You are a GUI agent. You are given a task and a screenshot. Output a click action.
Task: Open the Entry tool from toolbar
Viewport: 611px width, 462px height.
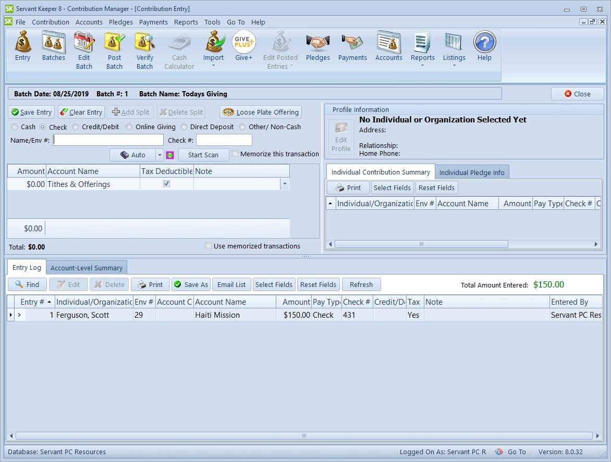tap(22, 47)
